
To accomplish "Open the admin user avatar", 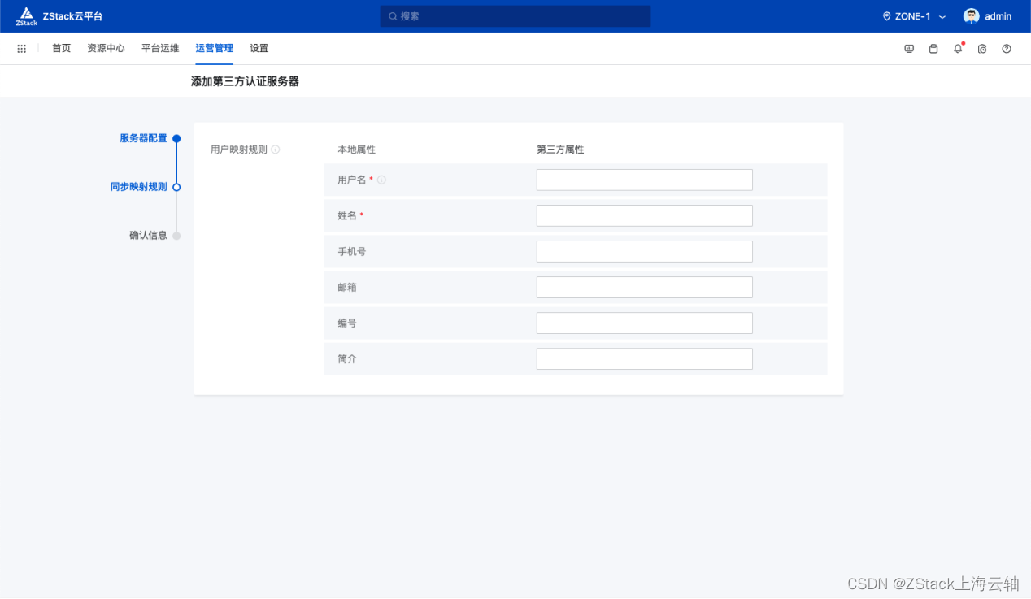I will tap(971, 15).
